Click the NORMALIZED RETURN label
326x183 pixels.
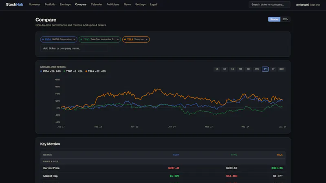pos(53,67)
